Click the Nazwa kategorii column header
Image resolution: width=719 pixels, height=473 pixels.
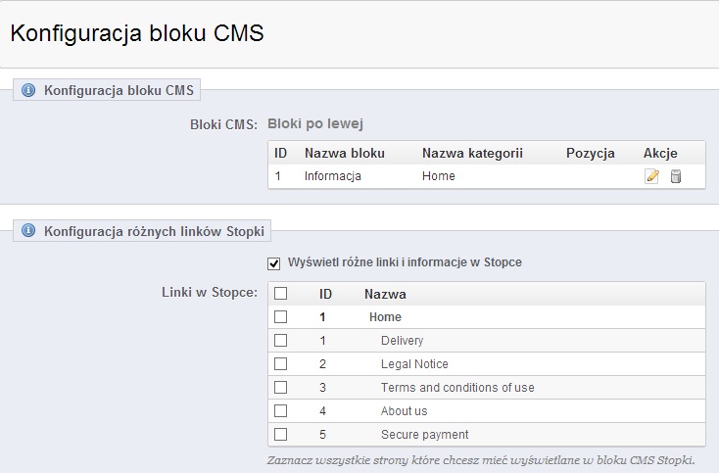click(x=472, y=153)
